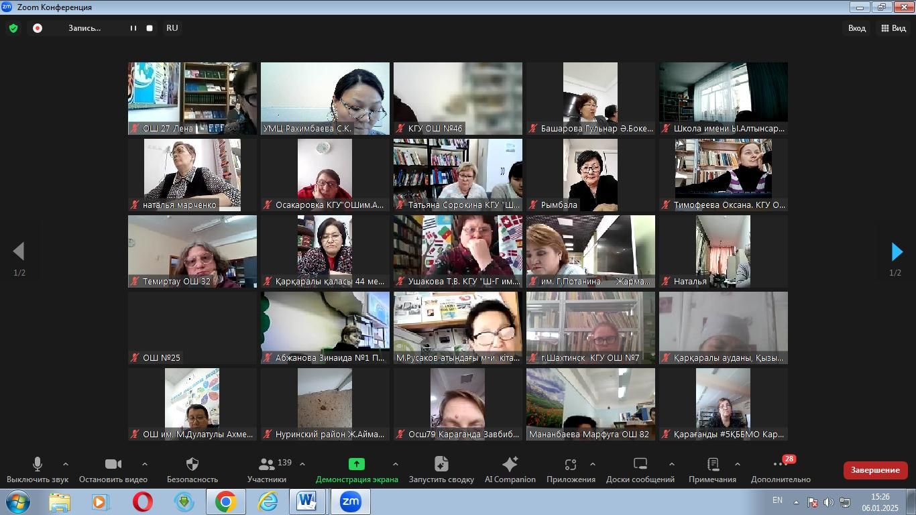916x515 pixels.
Task: Open the Security shield icon
Action: (192, 464)
